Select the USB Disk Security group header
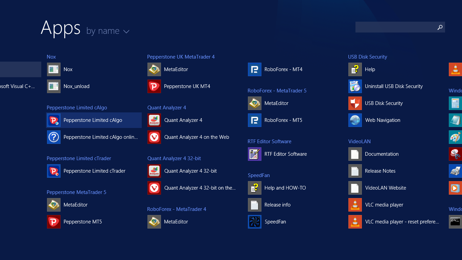 tap(368, 57)
